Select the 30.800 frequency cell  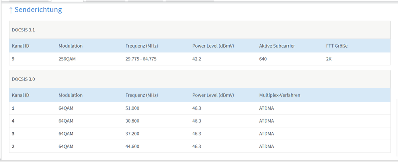pos(132,121)
